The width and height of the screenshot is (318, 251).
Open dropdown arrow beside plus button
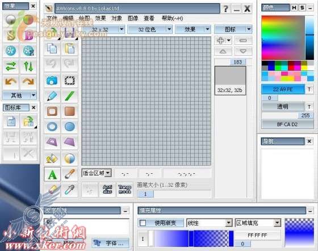(x=229, y=40)
